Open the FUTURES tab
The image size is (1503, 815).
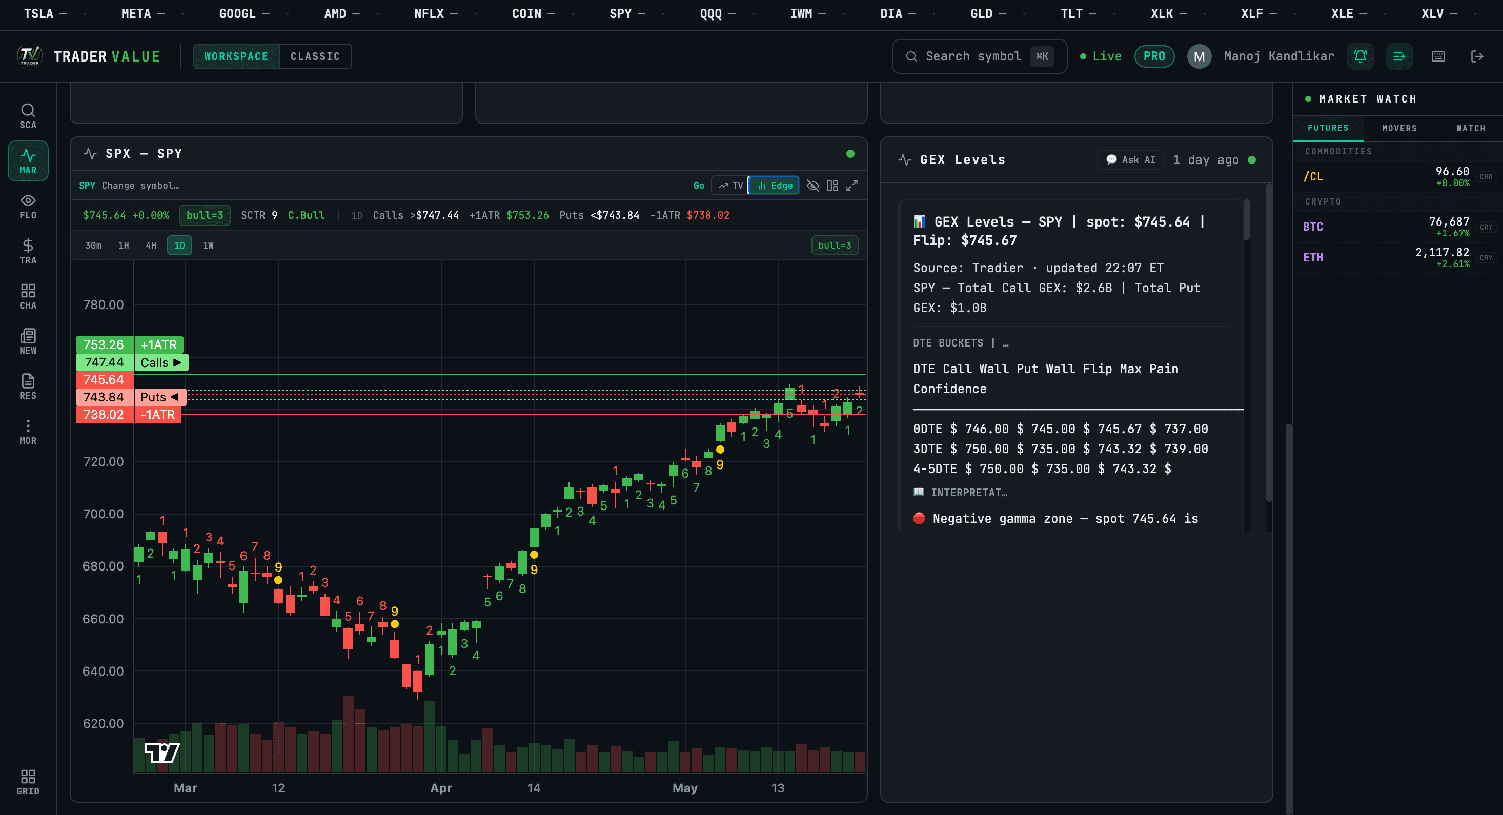[x=1328, y=128]
